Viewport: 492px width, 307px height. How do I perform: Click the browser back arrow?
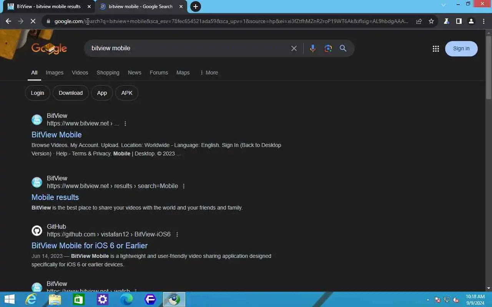click(x=8, y=21)
